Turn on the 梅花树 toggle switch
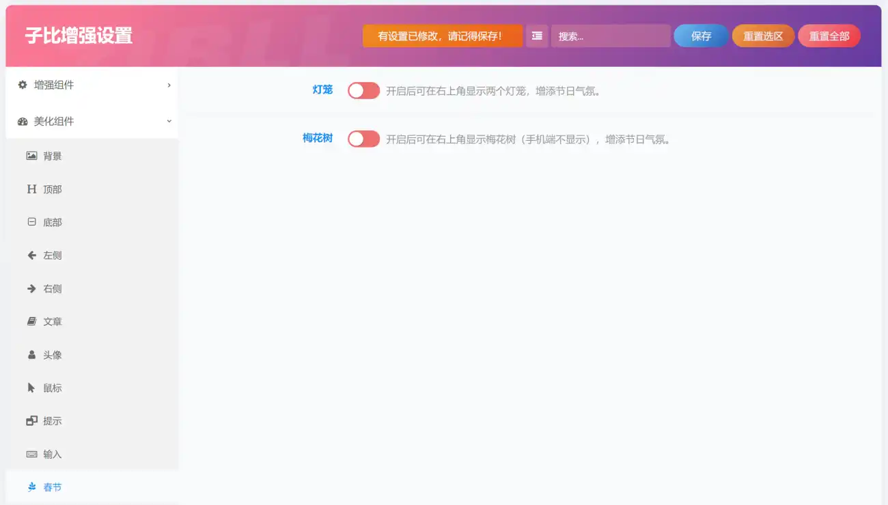 363,139
